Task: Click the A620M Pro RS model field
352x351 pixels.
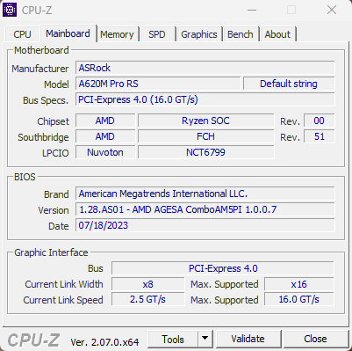Action: point(158,84)
